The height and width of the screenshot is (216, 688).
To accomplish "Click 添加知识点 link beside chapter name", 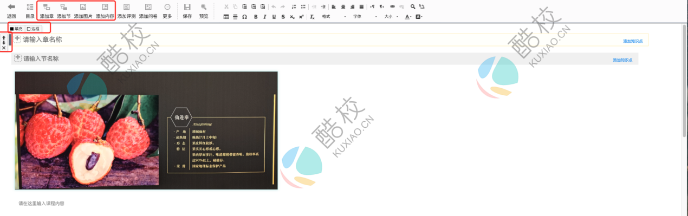I will (633, 41).
